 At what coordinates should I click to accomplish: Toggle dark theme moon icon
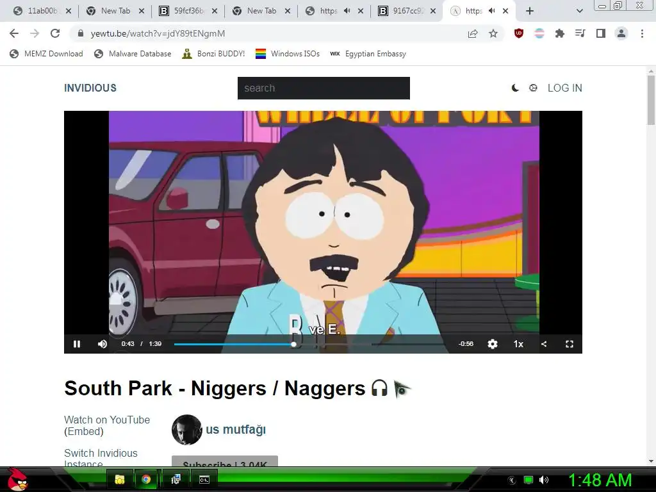click(x=516, y=88)
